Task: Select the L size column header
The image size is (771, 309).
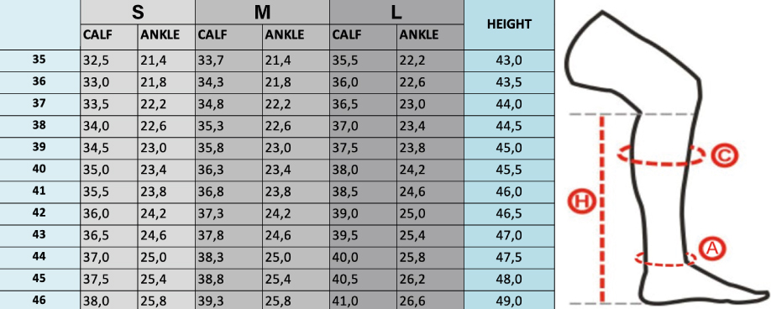Action: pyautogui.click(x=396, y=13)
